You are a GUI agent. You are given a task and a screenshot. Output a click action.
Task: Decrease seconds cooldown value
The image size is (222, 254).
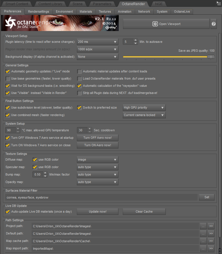(89, 132)
